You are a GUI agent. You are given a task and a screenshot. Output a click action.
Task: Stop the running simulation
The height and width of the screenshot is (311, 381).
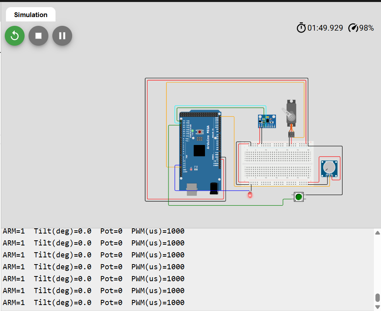(38, 36)
